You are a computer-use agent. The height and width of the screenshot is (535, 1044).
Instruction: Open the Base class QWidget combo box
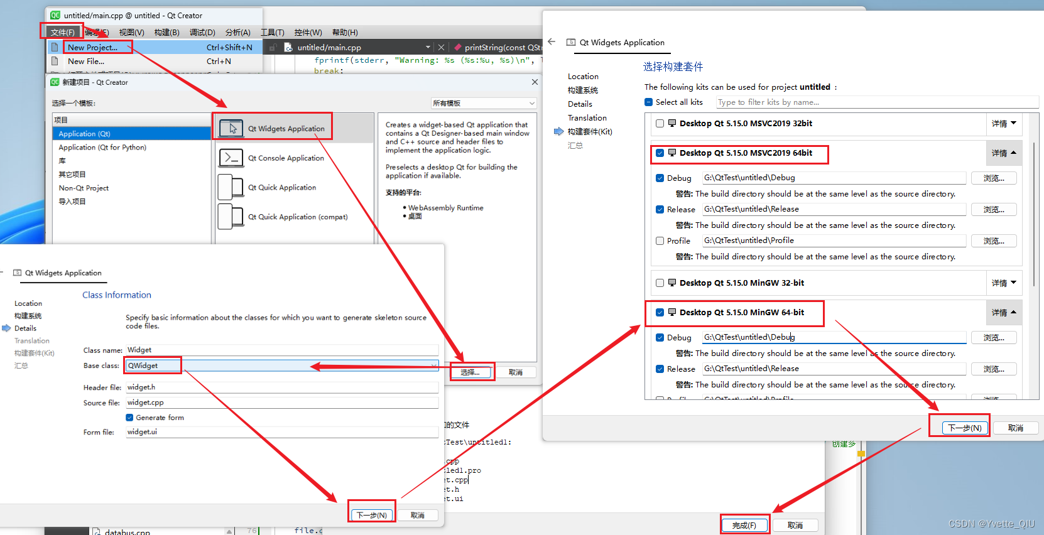282,365
